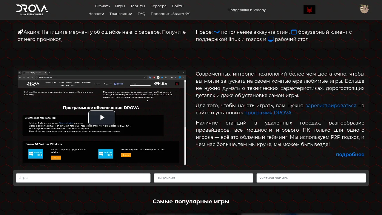Focus the Лицензия filter field

tap(204, 178)
